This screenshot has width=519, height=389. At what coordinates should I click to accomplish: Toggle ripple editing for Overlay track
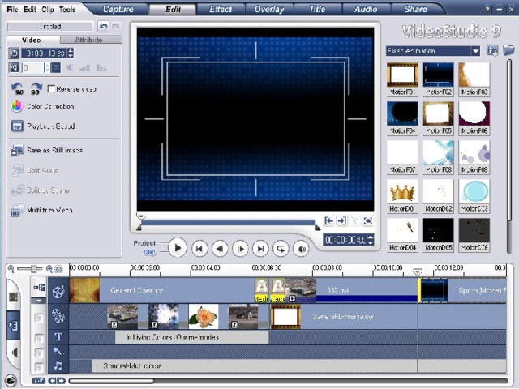(39, 318)
